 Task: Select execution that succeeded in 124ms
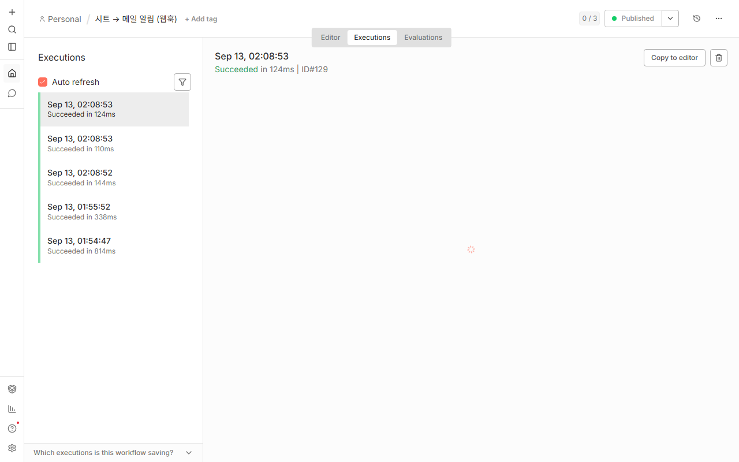[114, 109]
